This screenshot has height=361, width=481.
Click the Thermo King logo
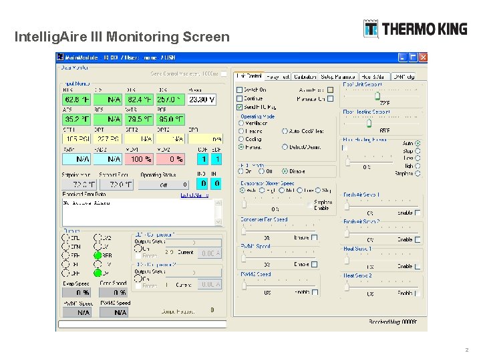tap(416, 29)
